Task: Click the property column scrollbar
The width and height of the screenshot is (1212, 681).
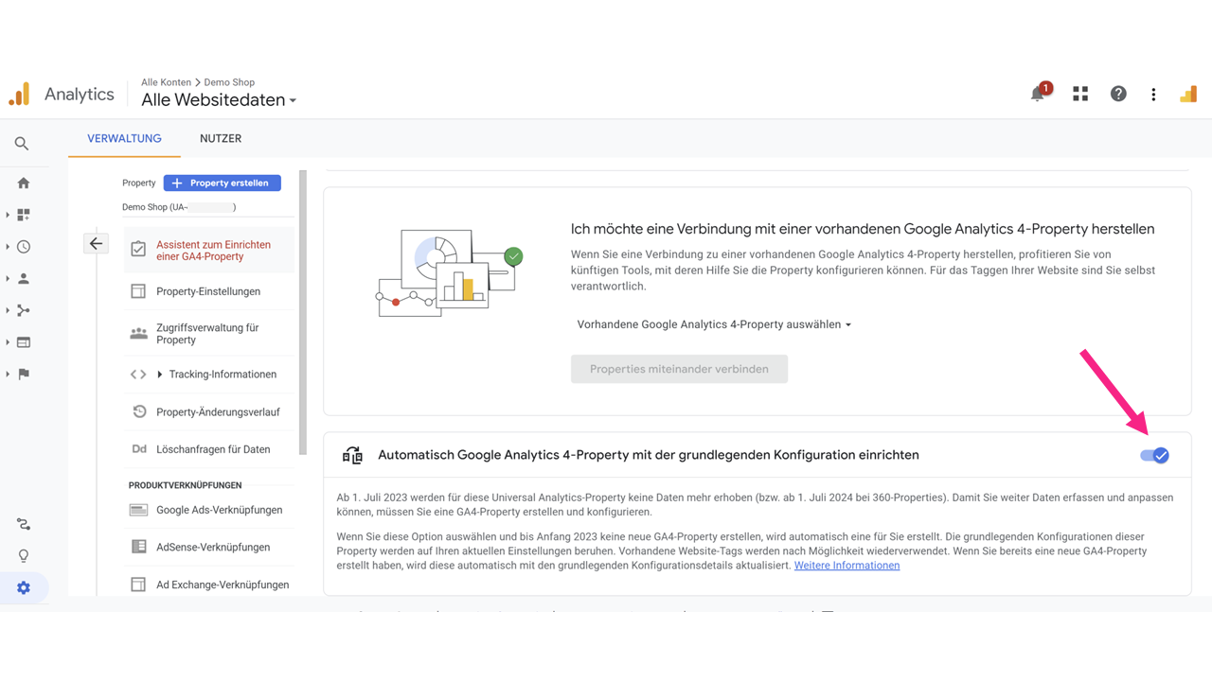Action: pyautogui.click(x=303, y=312)
